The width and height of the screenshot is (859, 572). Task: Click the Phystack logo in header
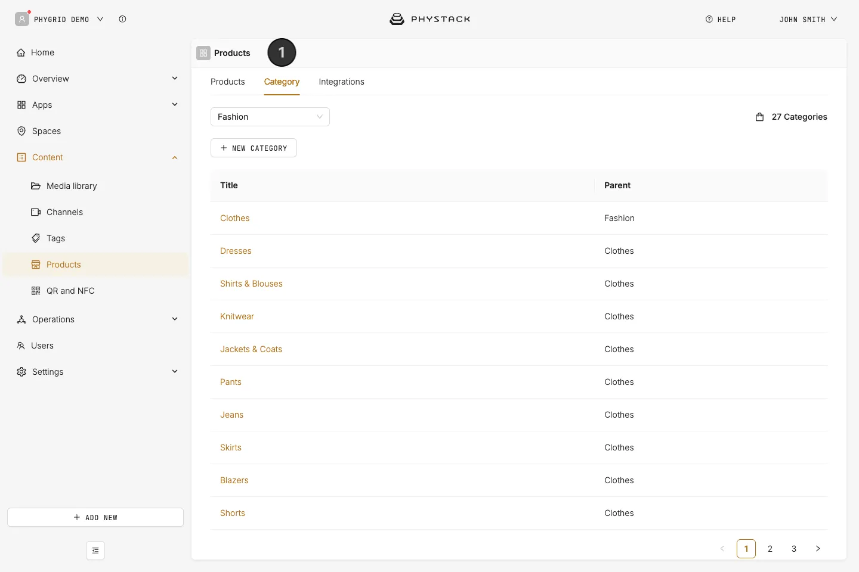[x=430, y=19]
